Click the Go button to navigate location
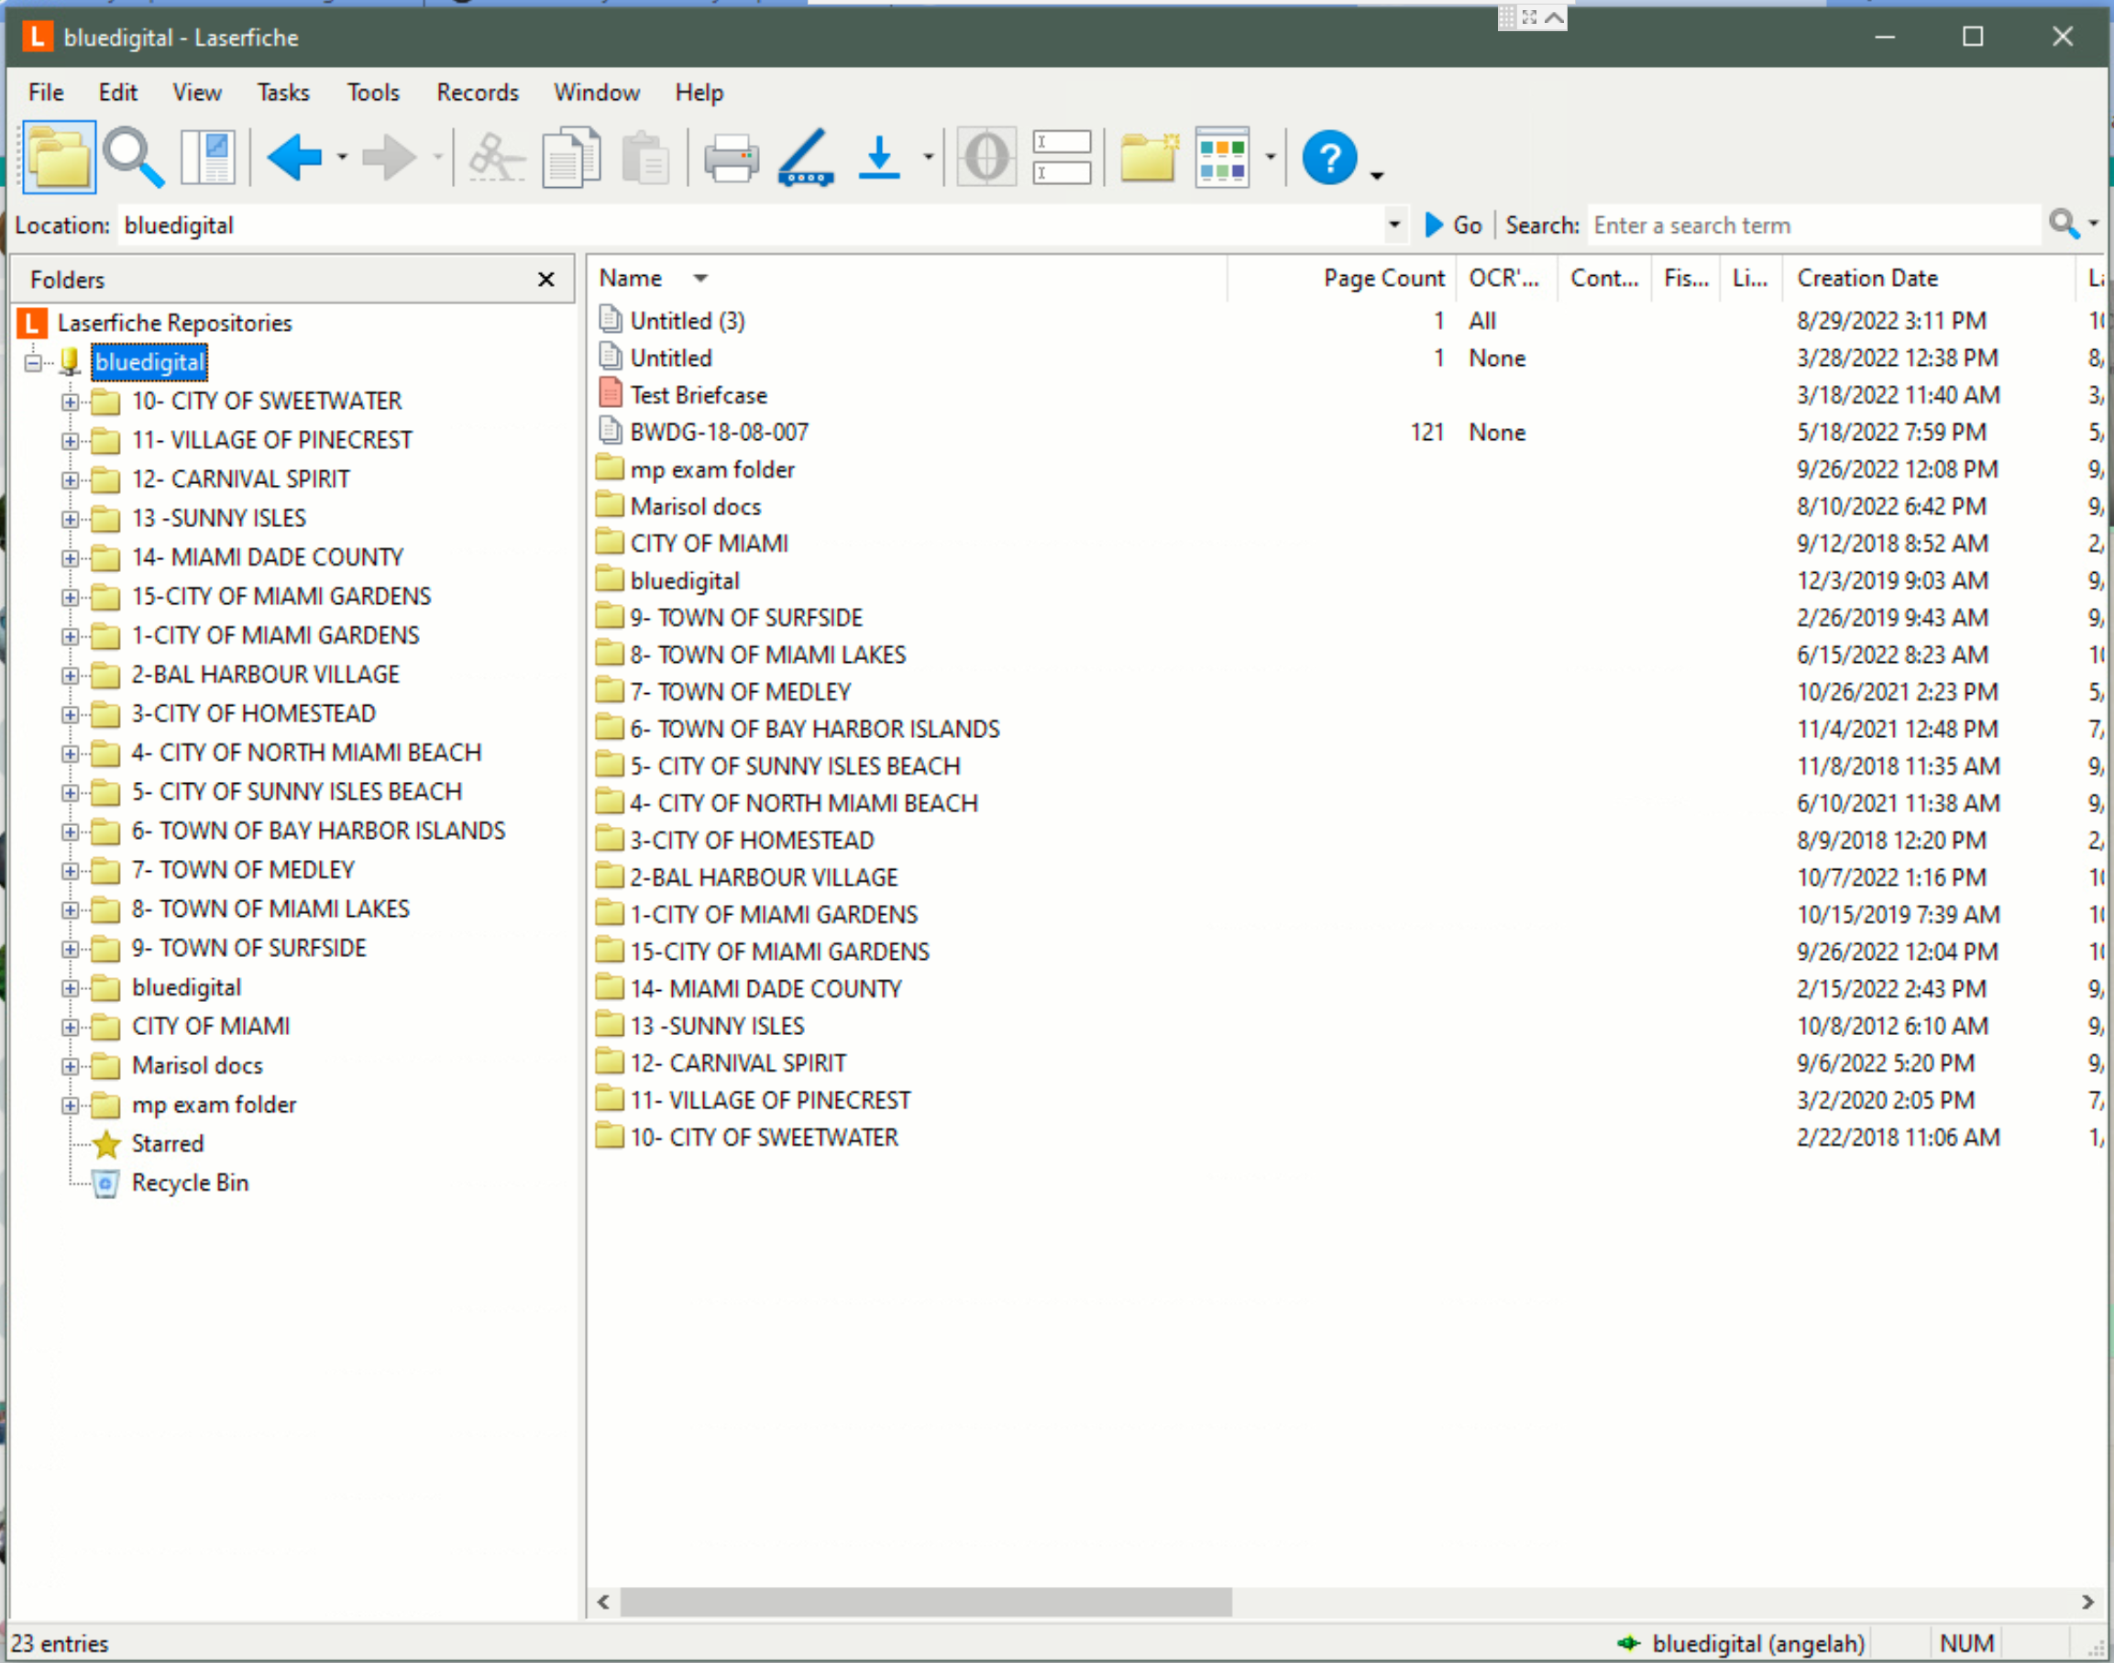 [x=1450, y=225]
